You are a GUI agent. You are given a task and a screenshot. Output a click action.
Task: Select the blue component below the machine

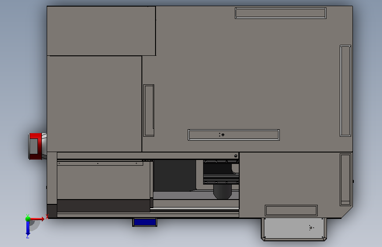(145, 222)
